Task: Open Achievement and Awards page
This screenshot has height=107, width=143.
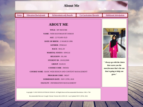Action: pos(62,15)
